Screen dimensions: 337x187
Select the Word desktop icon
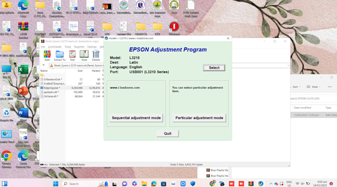(x=23, y=113)
